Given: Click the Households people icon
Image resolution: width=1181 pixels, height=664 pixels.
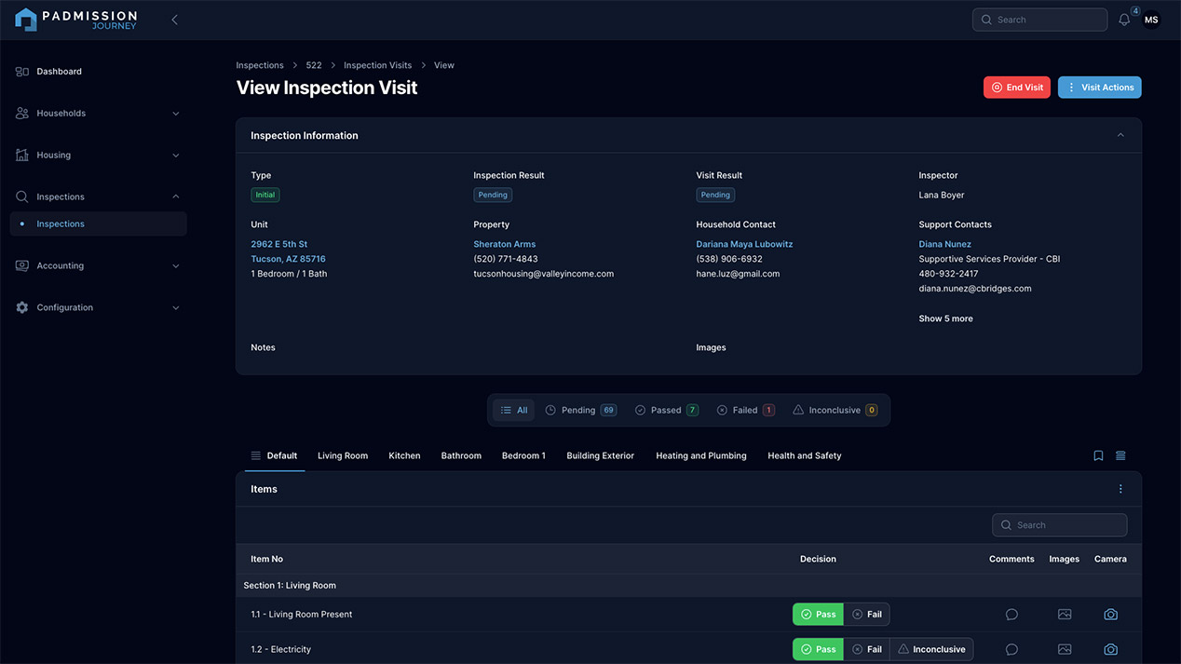Looking at the screenshot, I should coord(22,114).
